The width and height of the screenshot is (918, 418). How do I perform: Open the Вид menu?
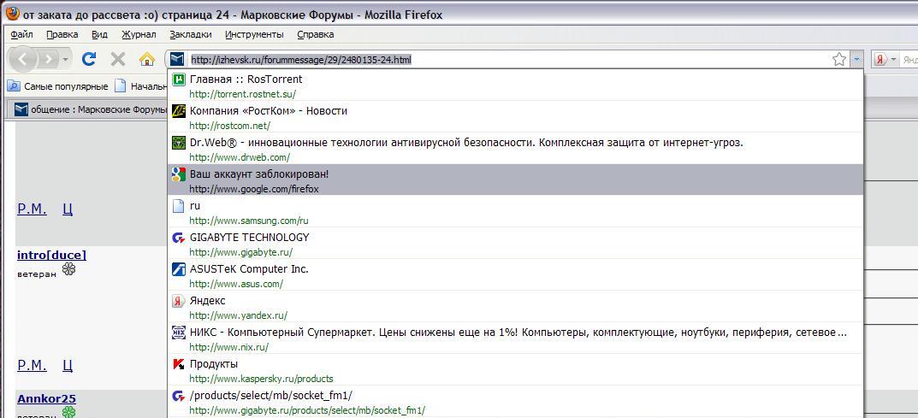tap(100, 34)
